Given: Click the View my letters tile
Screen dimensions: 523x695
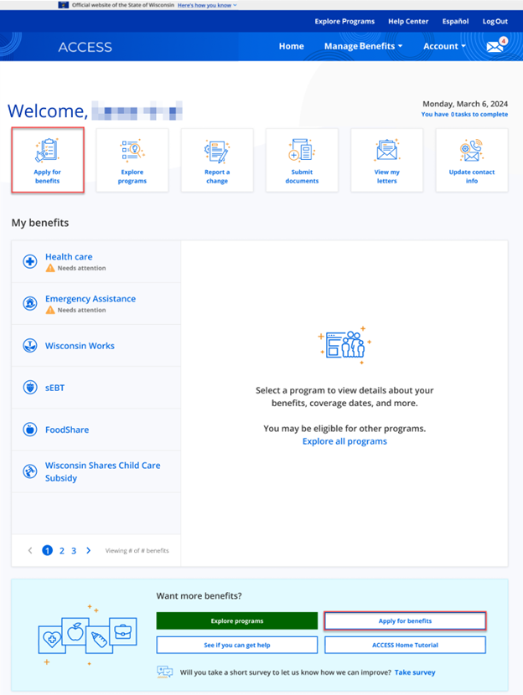Looking at the screenshot, I should point(386,160).
